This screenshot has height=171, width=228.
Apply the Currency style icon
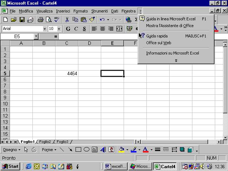coord(129,28)
